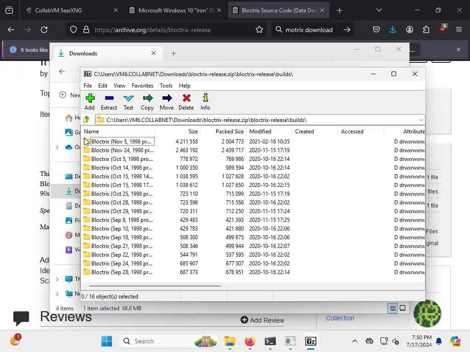Sort the list by the Name column
The width and height of the screenshot is (470, 352).
click(118, 132)
